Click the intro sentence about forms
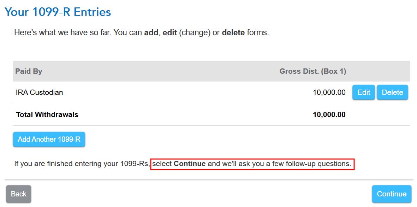This screenshot has width=417, height=207. tap(141, 32)
